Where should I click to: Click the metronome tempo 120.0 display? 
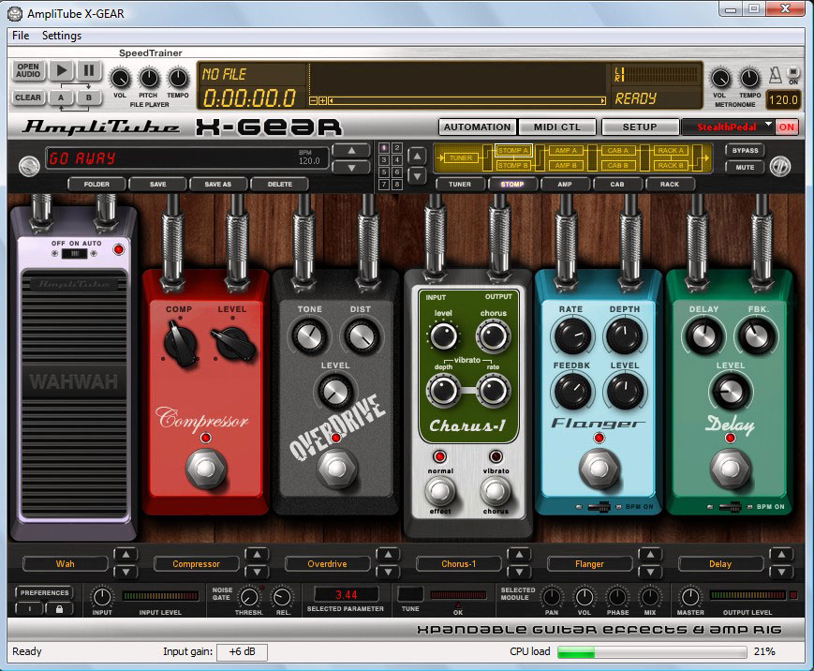coord(783,100)
